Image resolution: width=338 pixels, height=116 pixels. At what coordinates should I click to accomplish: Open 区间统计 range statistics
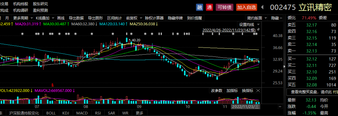(115, 18)
